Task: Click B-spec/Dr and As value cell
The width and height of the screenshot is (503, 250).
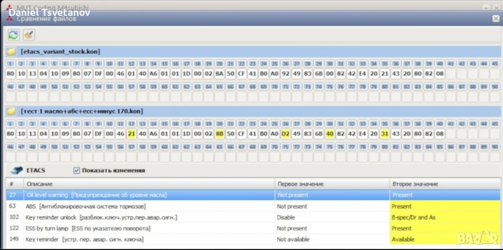Action: coord(445,217)
